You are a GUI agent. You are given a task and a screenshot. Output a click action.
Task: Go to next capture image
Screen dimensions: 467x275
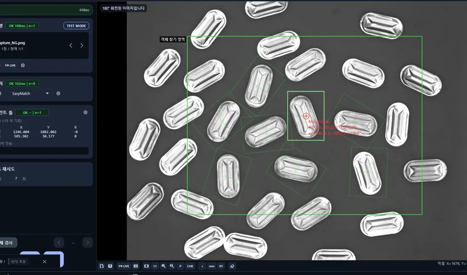point(82,46)
